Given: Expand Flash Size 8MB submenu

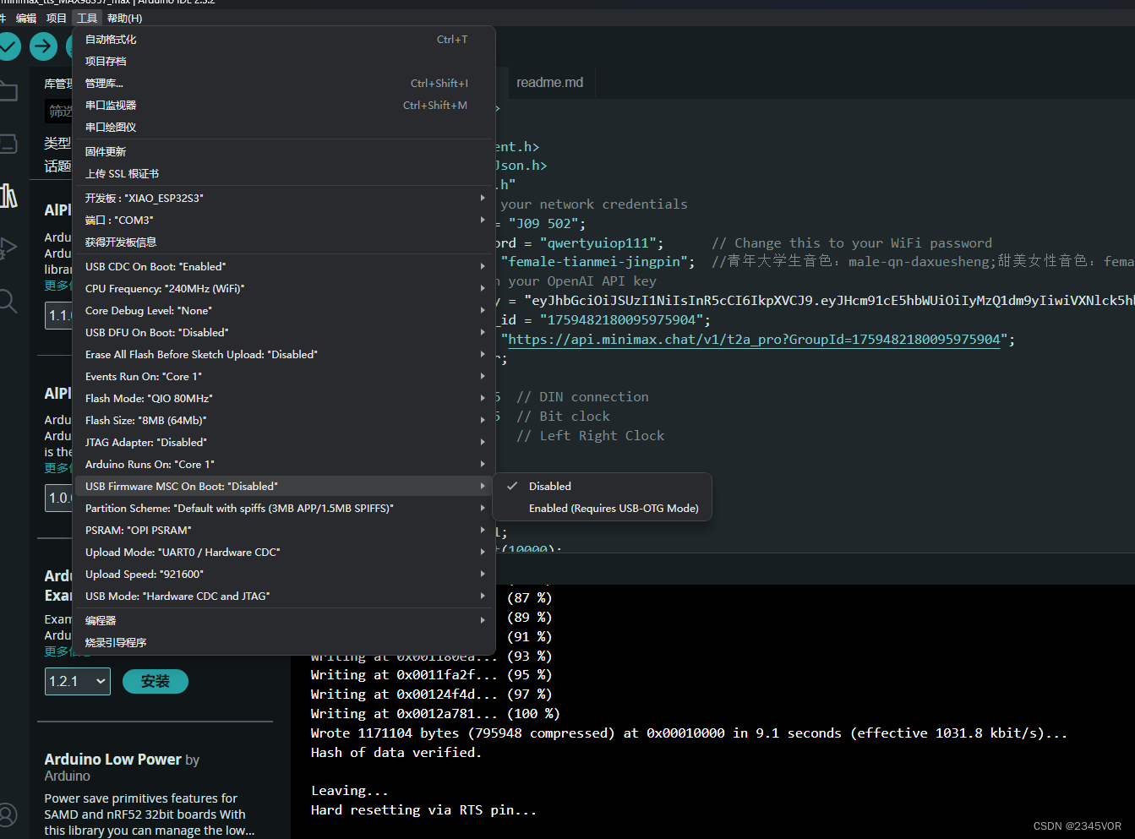Looking at the screenshot, I should [284, 420].
